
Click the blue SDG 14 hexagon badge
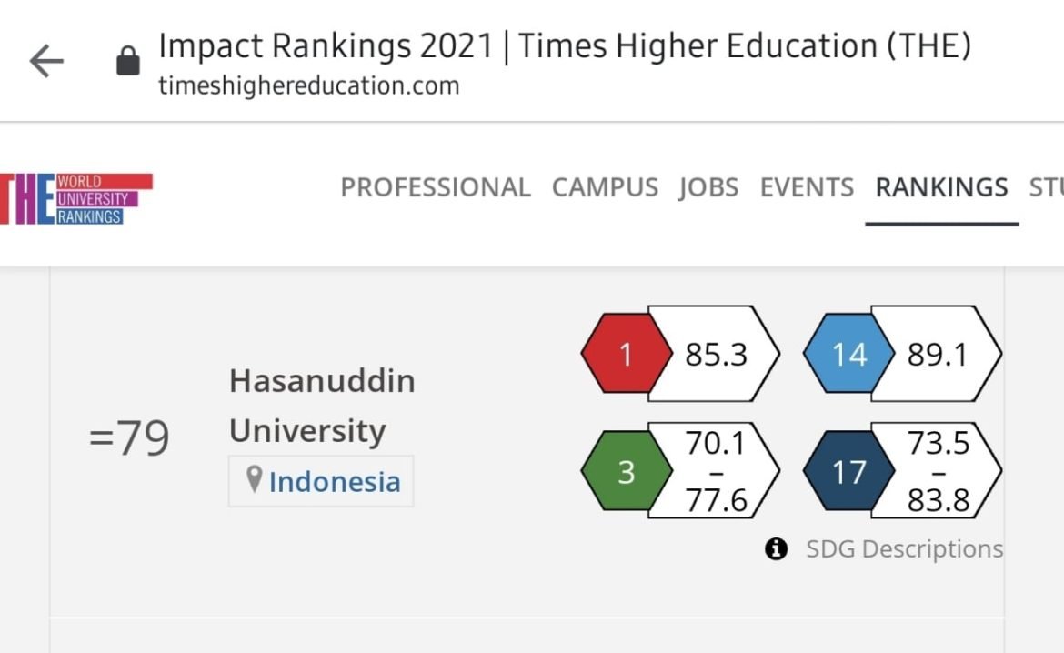click(848, 355)
